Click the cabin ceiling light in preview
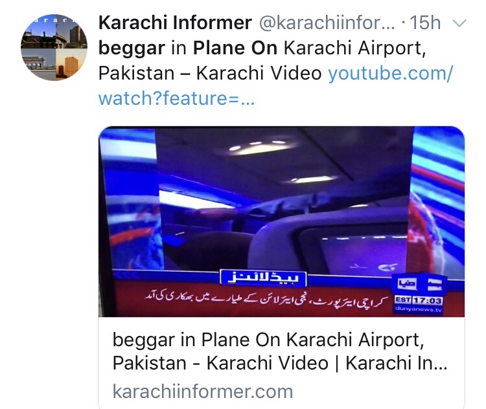This screenshot has width=486, height=409. click(262, 148)
